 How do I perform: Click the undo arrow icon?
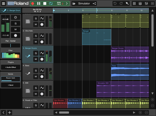(x=115, y=4)
